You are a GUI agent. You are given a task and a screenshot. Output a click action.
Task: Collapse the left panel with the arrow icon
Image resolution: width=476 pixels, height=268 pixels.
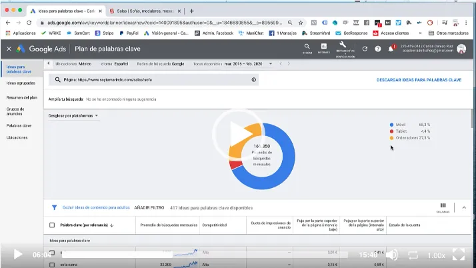pos(49,64)
